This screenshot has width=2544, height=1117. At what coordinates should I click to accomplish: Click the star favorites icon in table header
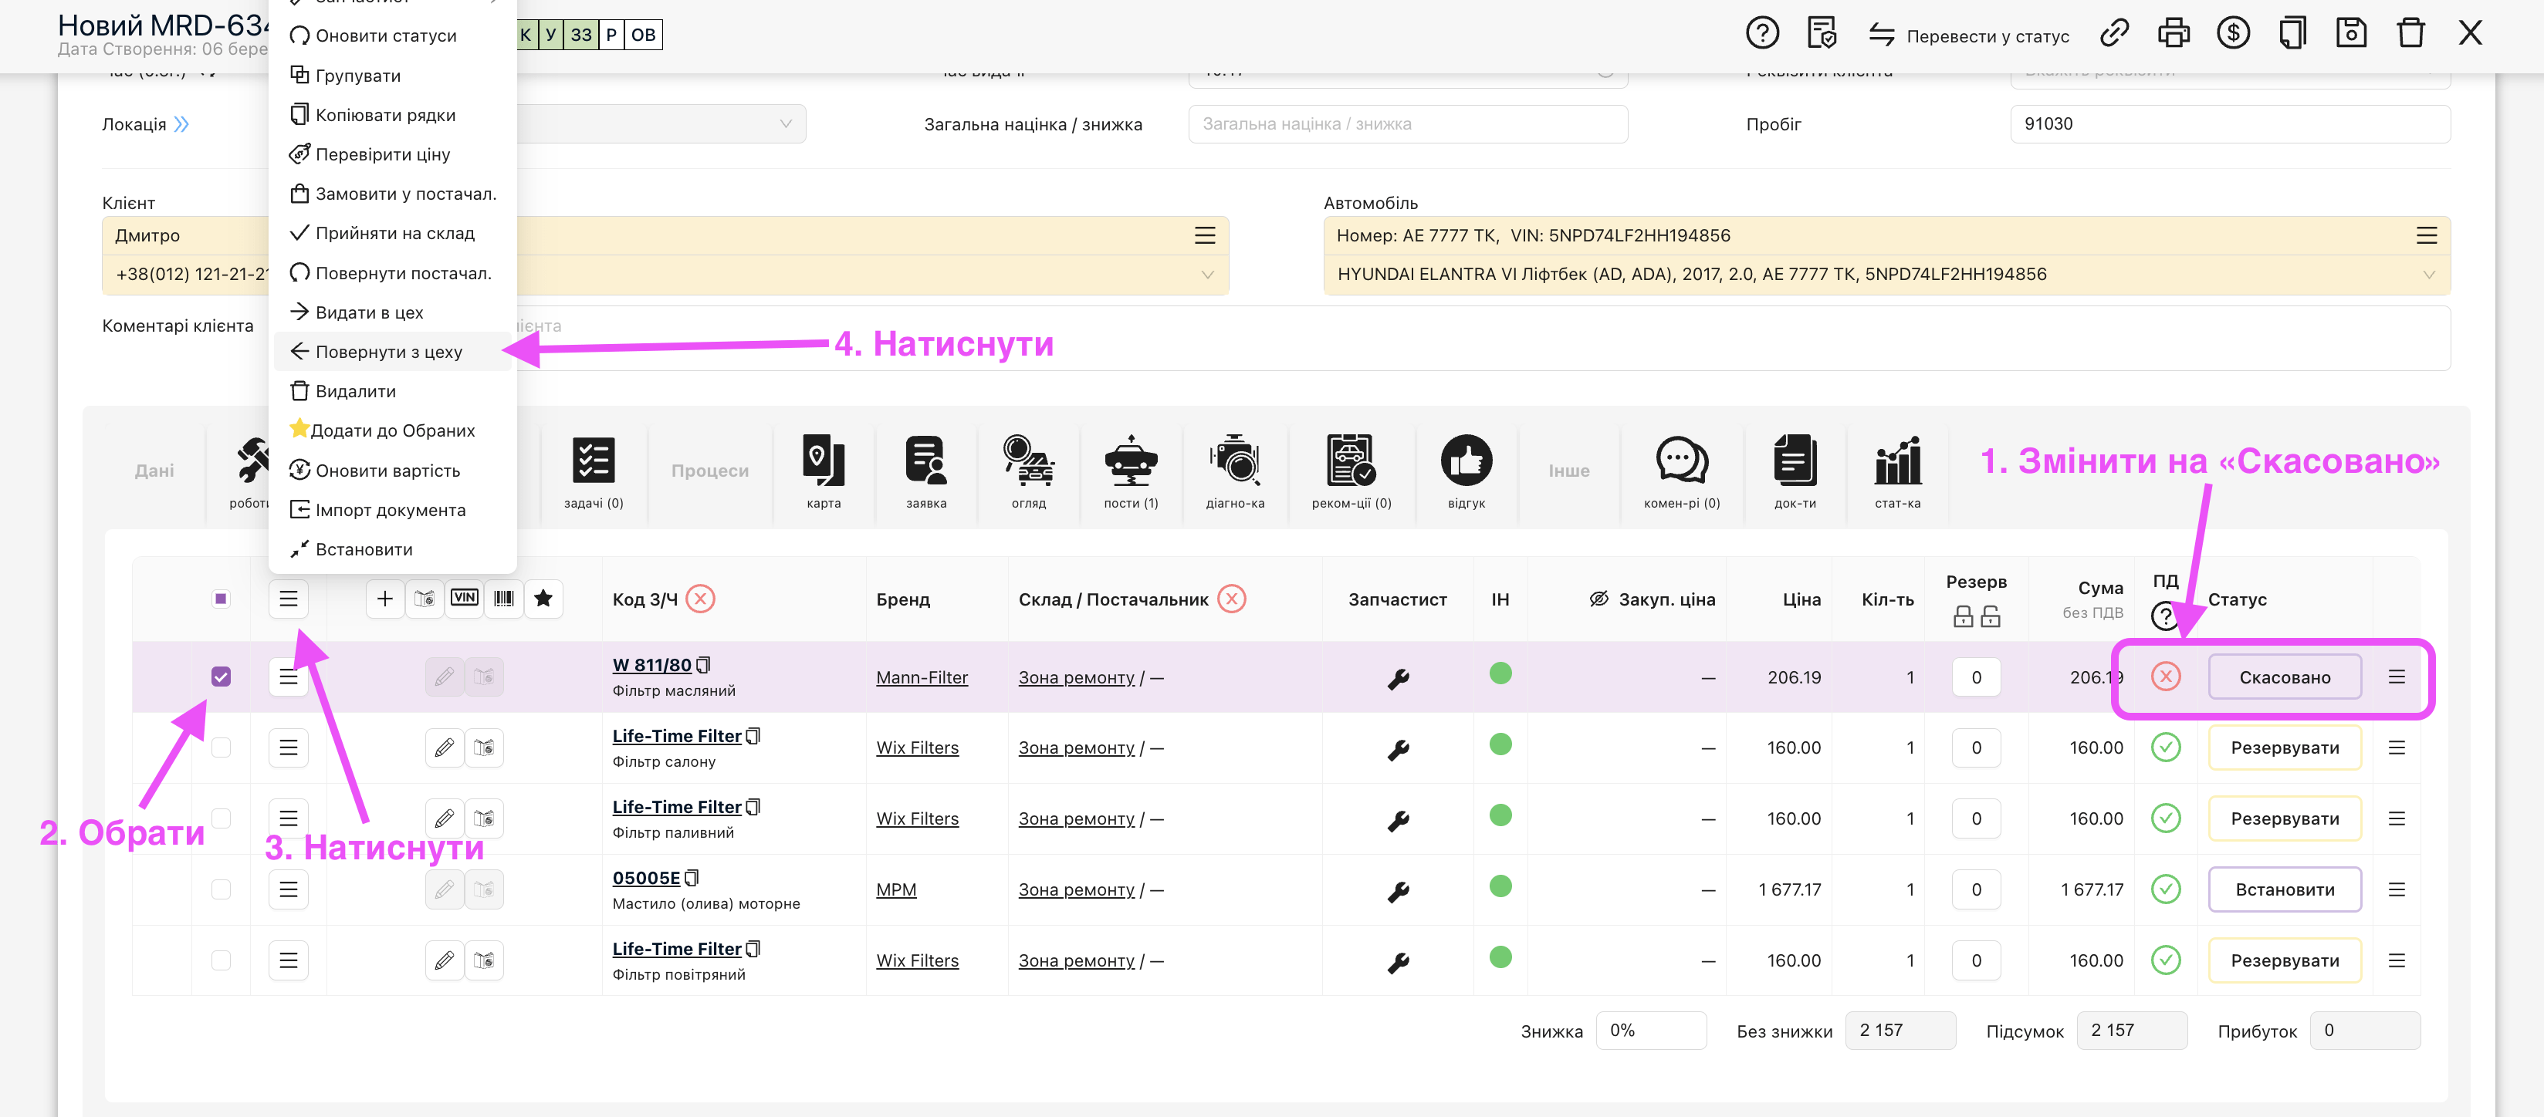click(x=543, y=598)
